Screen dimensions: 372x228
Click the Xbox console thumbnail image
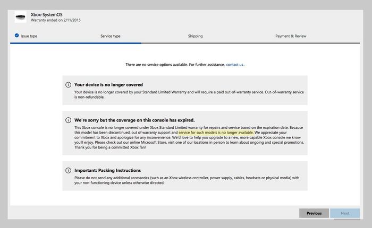click(x=20, y=17)
